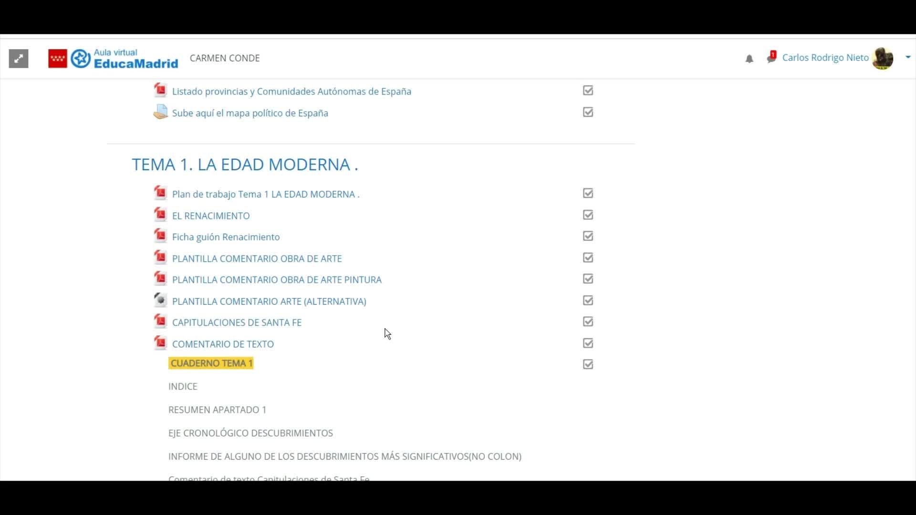Image resolution: width=916 pixels, height=515 pixels.
Task: Open TEMA 1. LA EDAD MODERNA section heading
Action: pos(245,165)
